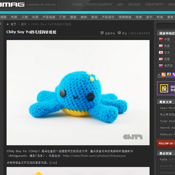175x175 pixels.
Task: Click the 日本 country link
Action: [167, 52]
